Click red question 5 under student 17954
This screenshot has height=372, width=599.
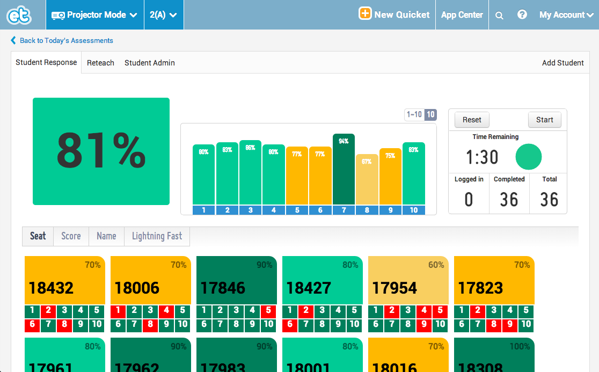[440, 311]
